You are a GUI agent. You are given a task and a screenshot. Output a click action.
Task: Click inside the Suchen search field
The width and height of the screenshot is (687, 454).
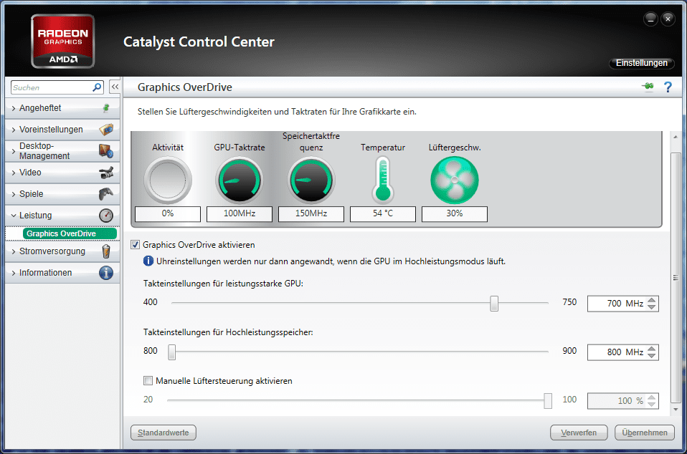[52, 87]
